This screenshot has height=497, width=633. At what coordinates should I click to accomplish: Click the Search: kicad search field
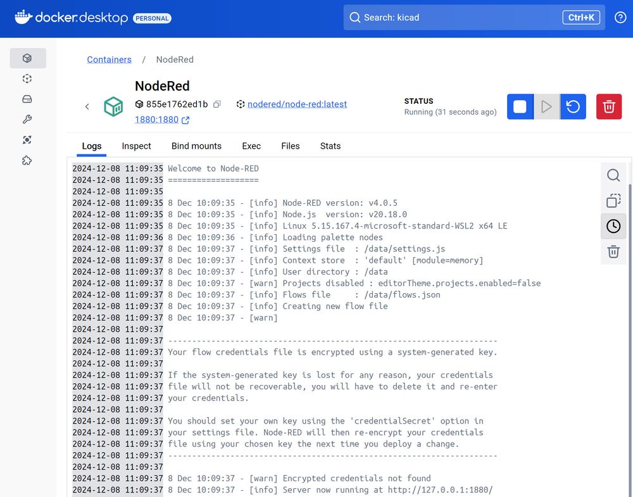coord(474,17)
